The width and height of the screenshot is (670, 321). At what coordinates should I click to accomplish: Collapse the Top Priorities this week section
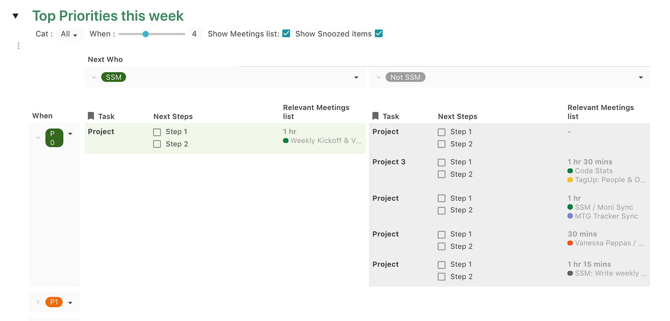click(x=15, y=16)
